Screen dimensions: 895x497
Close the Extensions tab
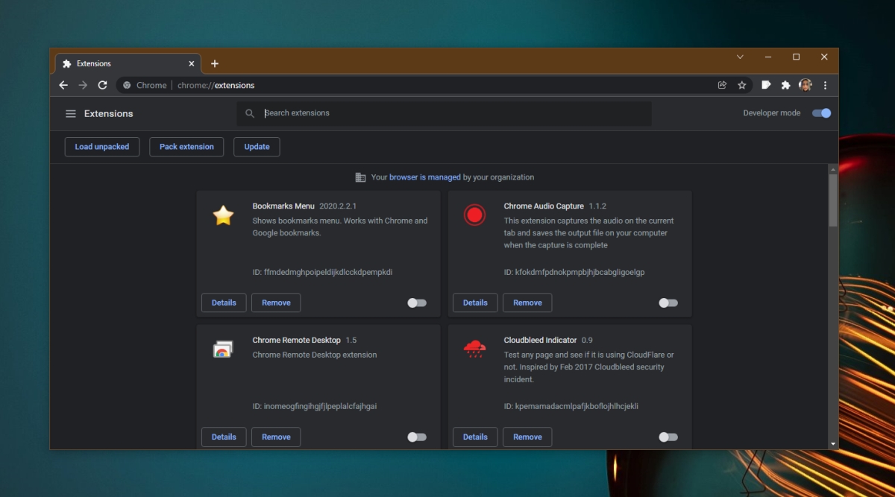192,63
